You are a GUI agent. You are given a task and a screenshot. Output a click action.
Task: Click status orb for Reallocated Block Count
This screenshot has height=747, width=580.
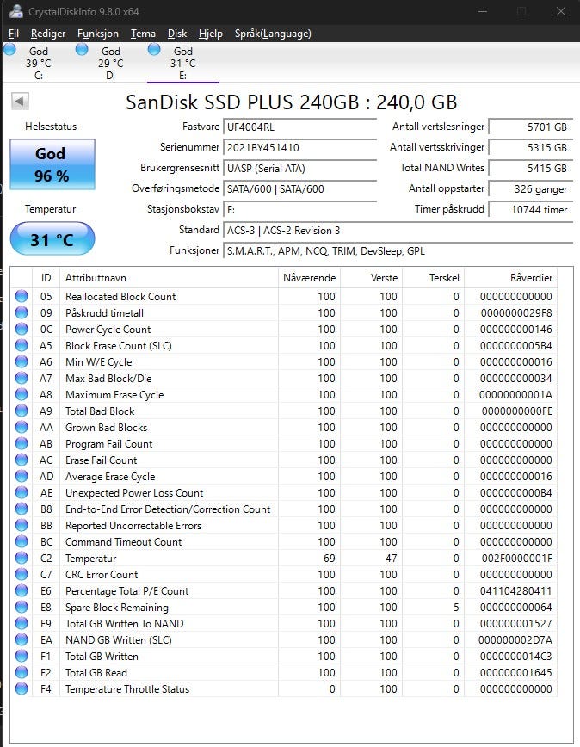pos(22,296)
